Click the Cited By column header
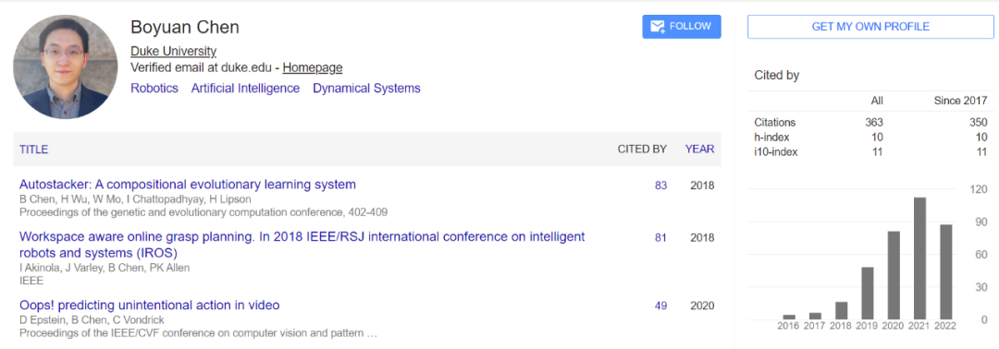The image size is (999, 349). click(642, 150)
